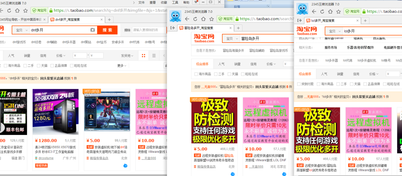The height and width of the screenshot is (176, 402).
Task: Expand 价格 dropdown in lol window
Action: coord(374,74)
